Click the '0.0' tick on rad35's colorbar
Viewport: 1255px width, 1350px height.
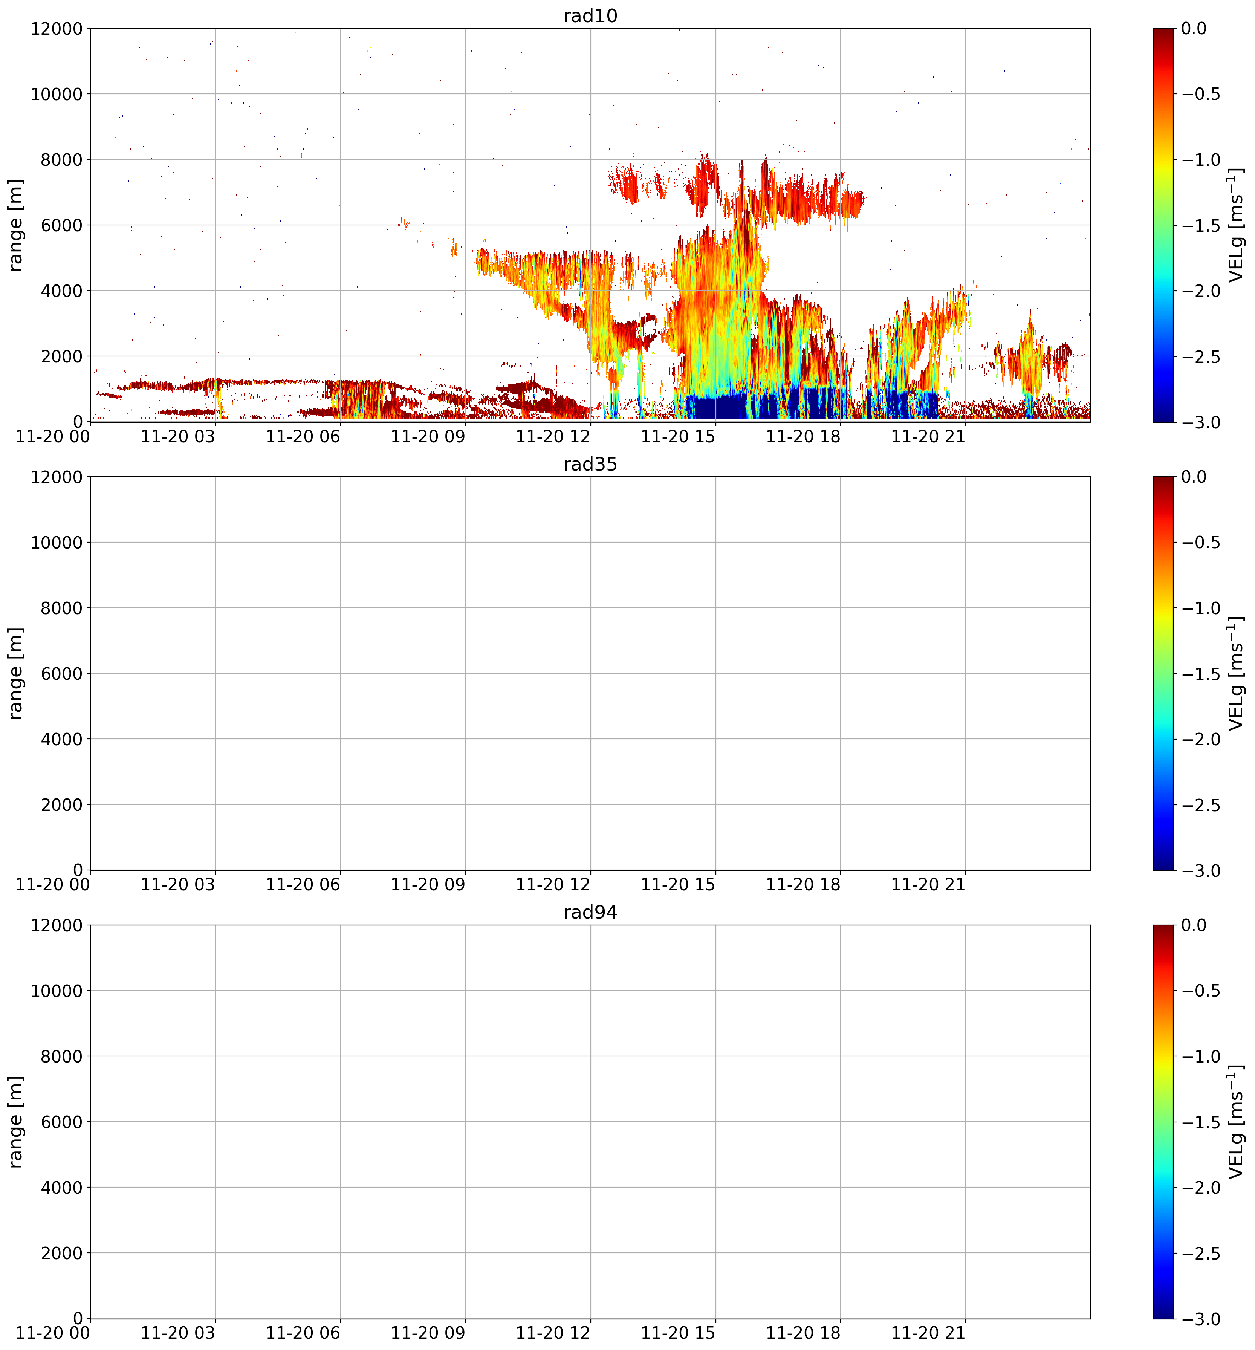click(x=1194, y=477)
